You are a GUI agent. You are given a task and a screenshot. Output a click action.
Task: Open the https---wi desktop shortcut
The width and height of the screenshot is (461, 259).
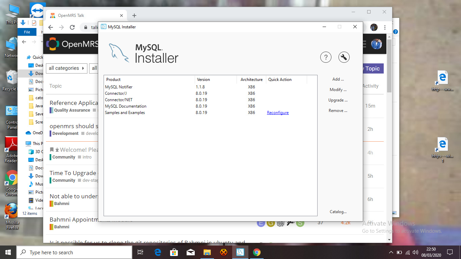click(442, 150)
